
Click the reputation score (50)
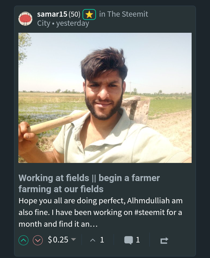[74, 14]
